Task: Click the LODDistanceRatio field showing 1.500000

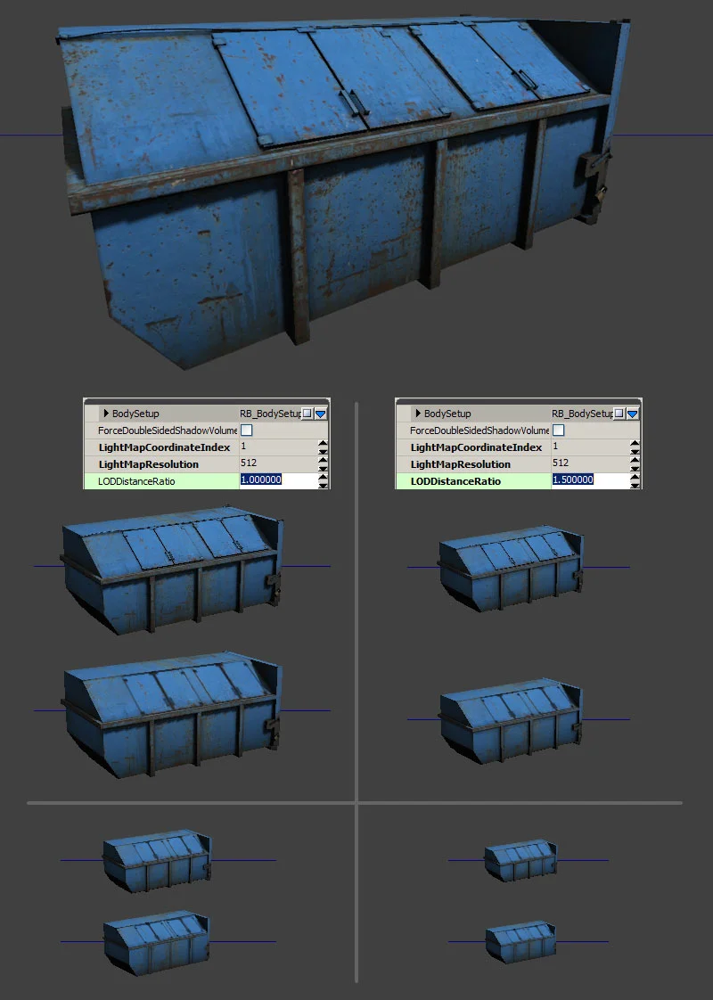Action: pyautogui.click(x=590, y=480)
